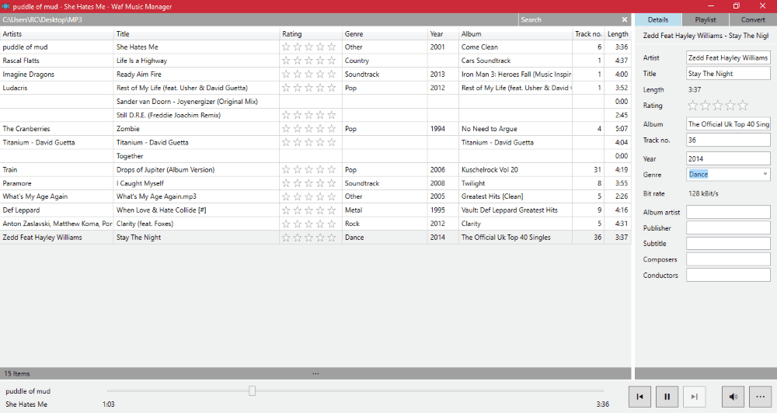Skip to the next track
777x413 pixels.
pos(694,397)
